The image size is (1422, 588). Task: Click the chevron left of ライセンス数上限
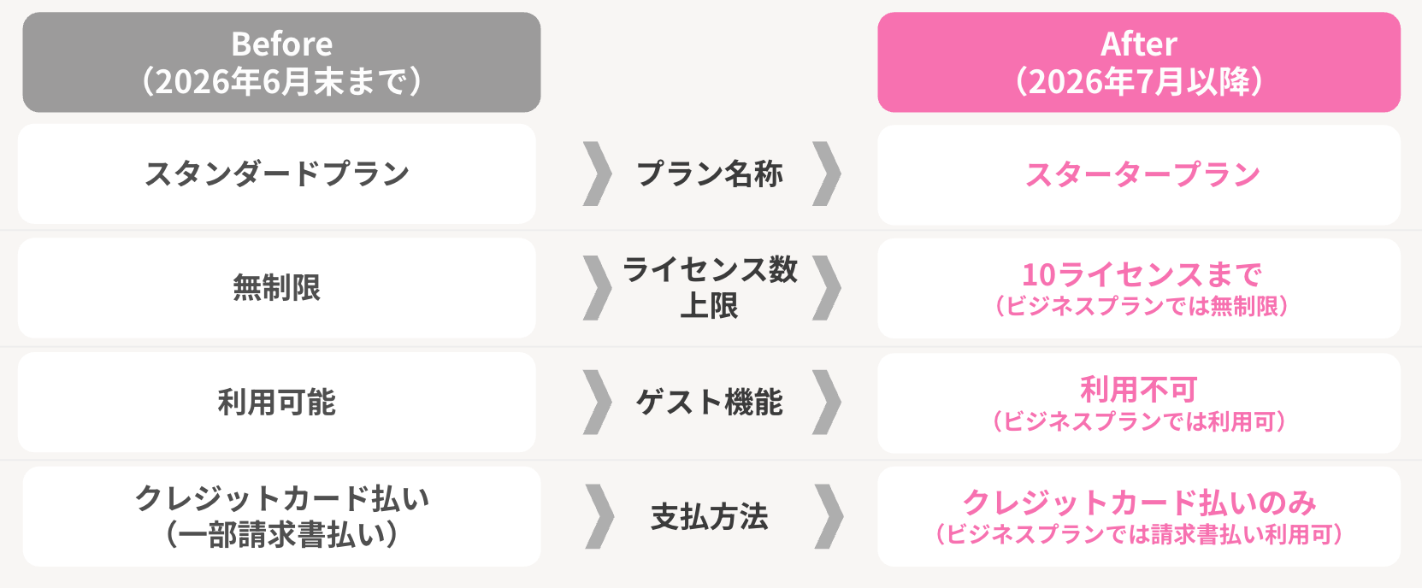[x=598, y=288]
